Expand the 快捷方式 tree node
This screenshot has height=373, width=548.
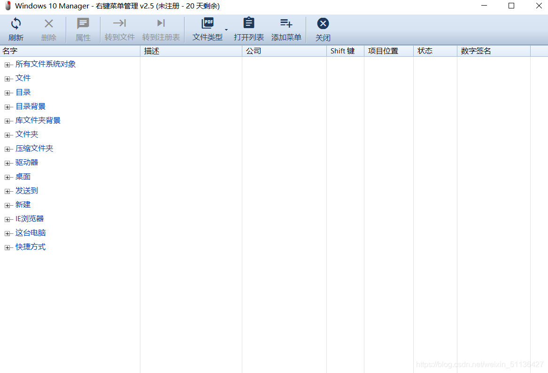7,247
